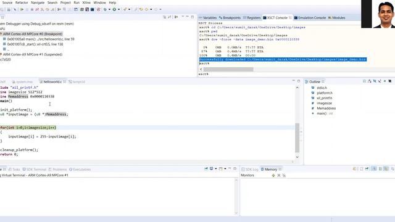
Task: Open the Window menu
Action: (100, 2)
